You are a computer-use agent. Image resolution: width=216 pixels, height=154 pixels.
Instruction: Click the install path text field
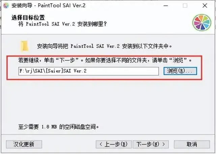pyautogui.click(x=88, y=71)
